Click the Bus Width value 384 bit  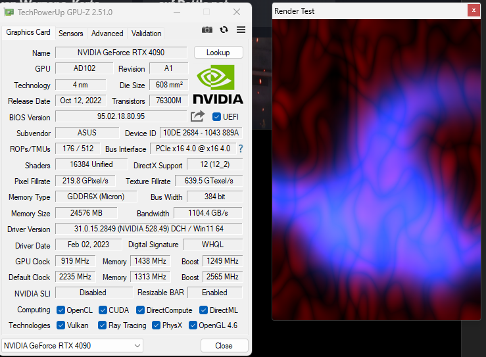click(x=215, y=197)
